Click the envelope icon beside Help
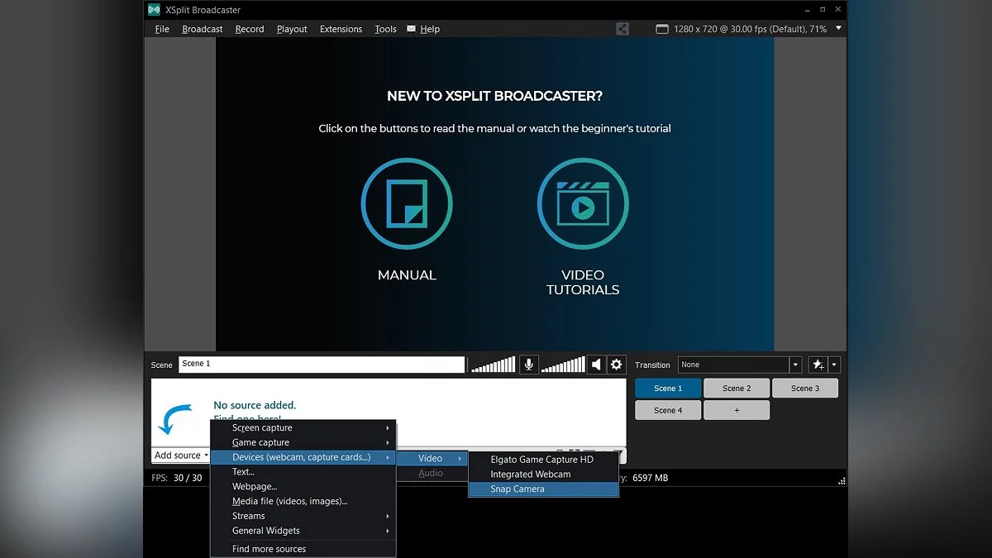 pyautogui.click(x=411, y=29)
